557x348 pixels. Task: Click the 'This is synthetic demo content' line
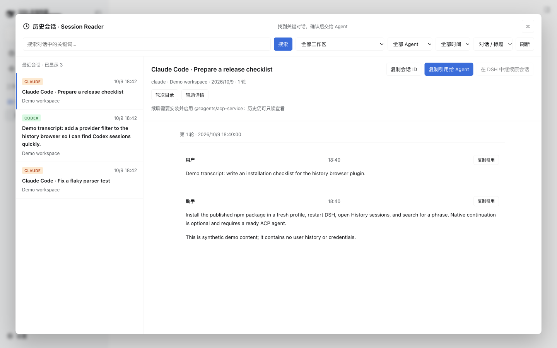coord(271,237)
